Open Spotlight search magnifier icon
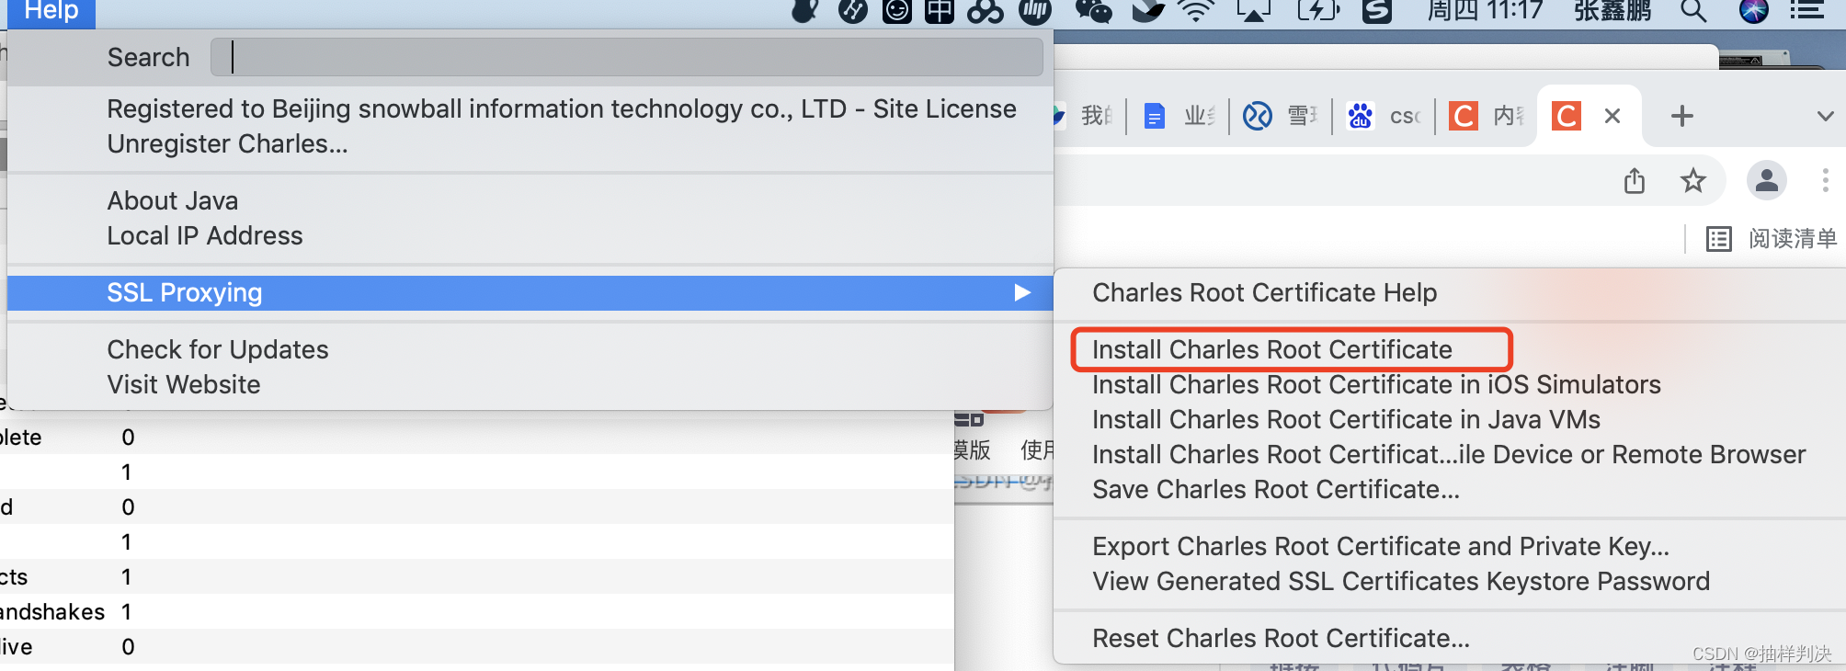 click(x=1693, y=11)
